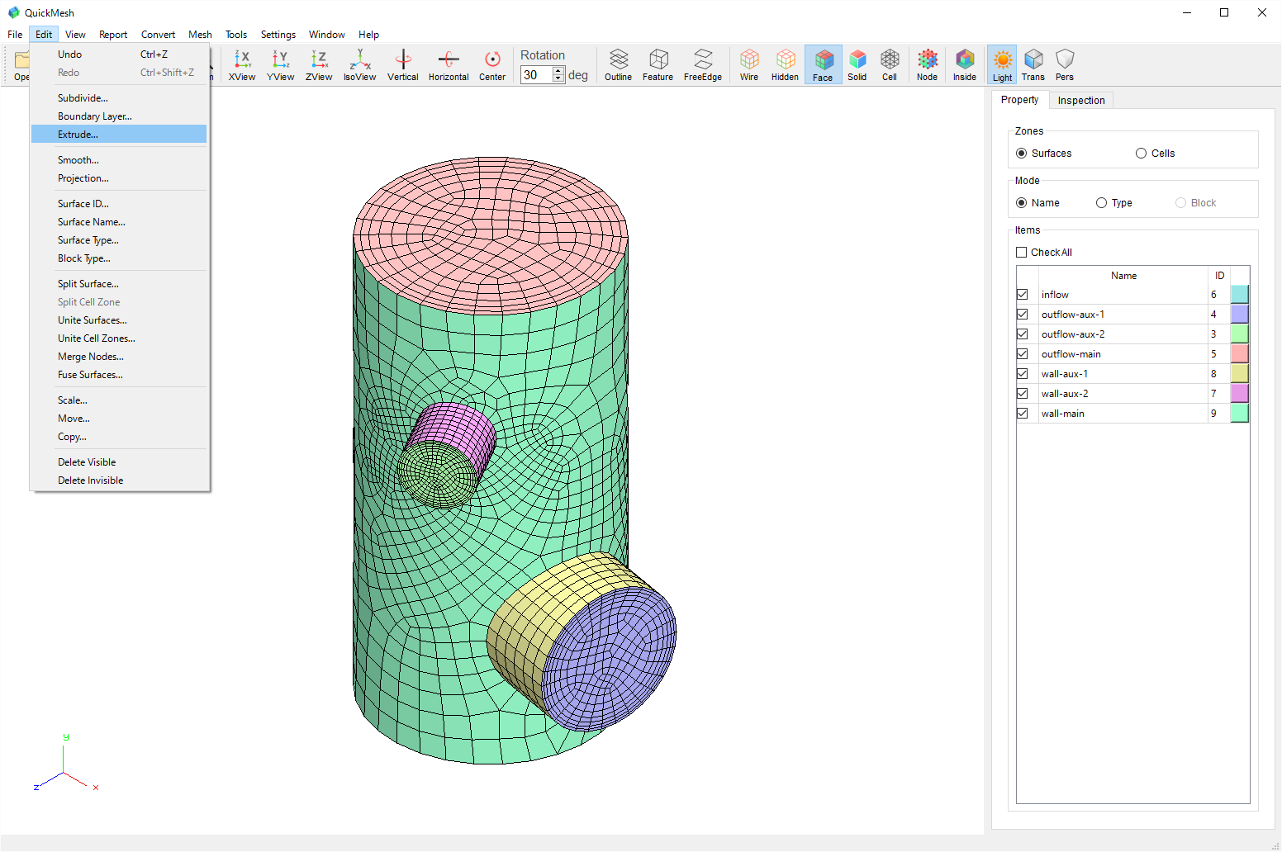This screenshot has width=1282, height=852.
Task: Select Subdivide... in Edit menu
Action: point(119,98)
